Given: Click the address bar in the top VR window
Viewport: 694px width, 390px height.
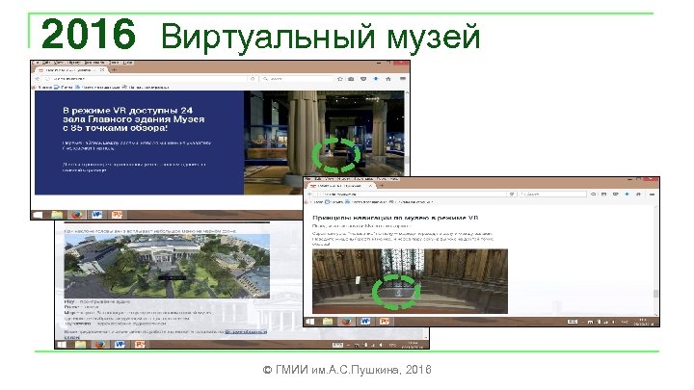Looking at the screenshot, I should point(147,79).
